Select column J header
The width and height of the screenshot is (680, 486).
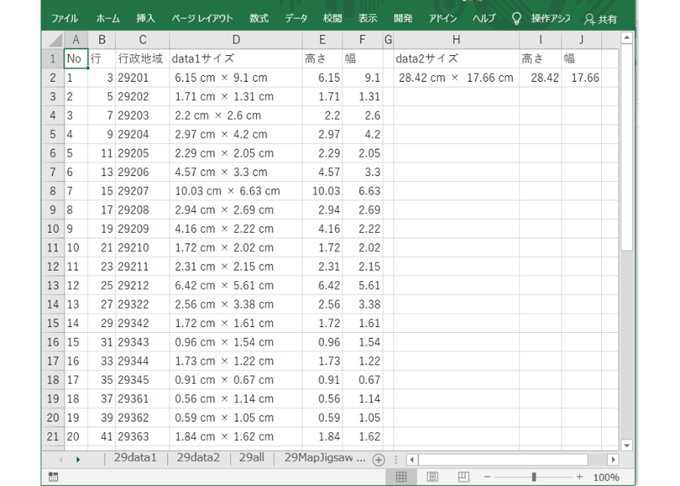point(581,40)
